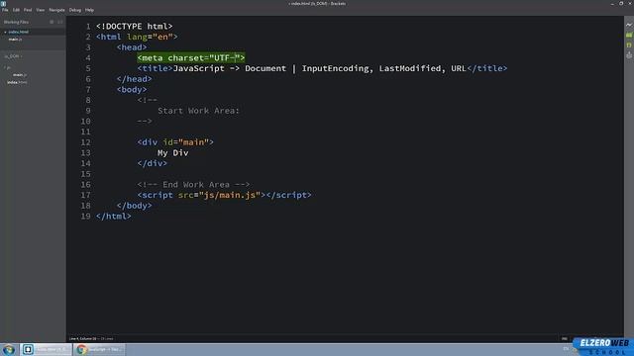Click the word 'LastModified' in title

[409, 68]
